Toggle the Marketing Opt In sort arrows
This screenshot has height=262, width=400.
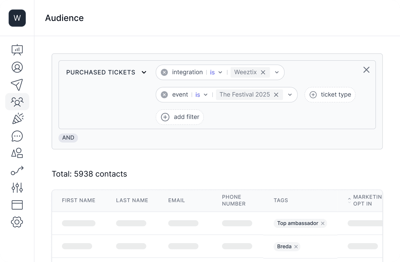(349, 200)
